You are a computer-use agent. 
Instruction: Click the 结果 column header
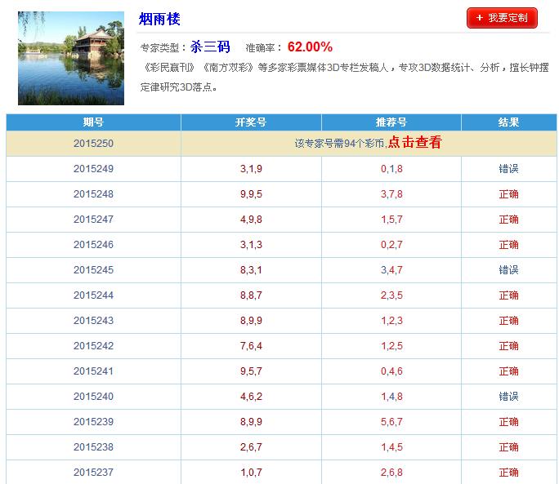tap(508, 122)
